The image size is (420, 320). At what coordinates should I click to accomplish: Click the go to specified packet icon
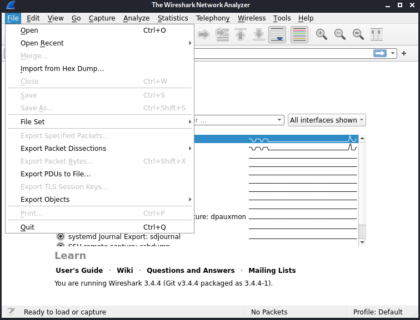pos(222,34)
